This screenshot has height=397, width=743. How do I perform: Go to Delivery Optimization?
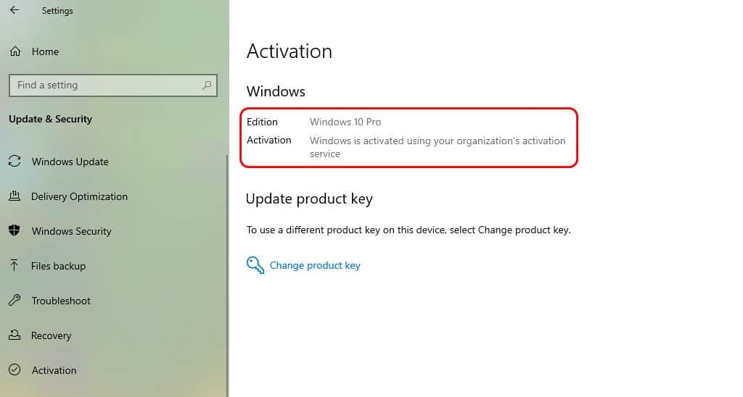pos(79,196)
